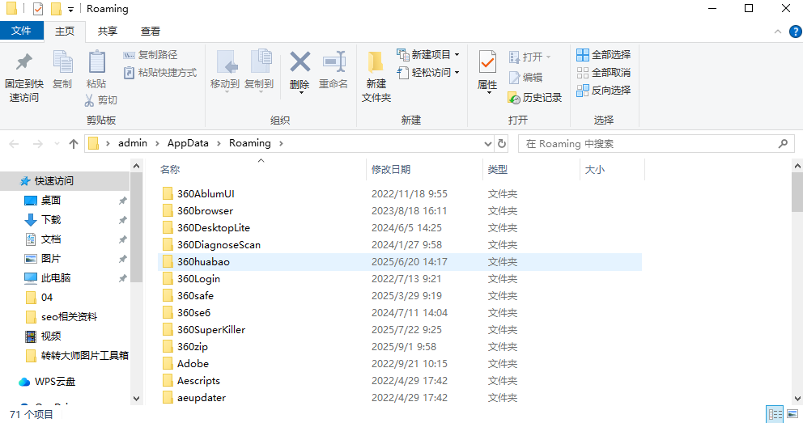Click the red Delete X icon
803x423 pixels.
coord(300,62)
